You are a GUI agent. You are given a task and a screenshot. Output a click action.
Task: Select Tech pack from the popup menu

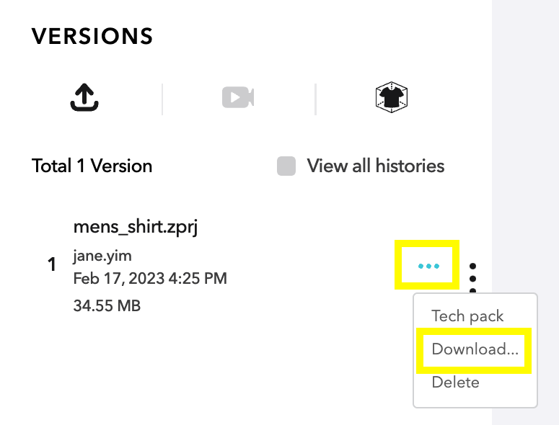467,316
